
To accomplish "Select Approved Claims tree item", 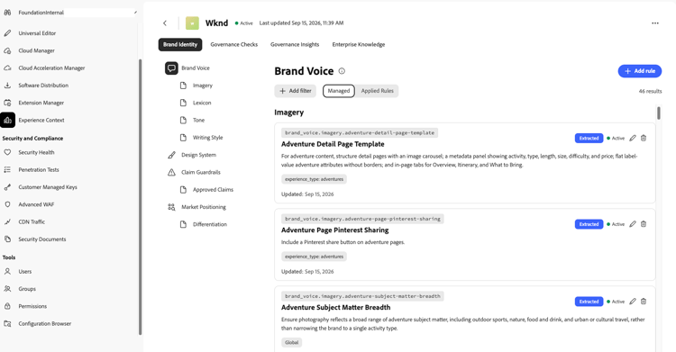I will [213, 190].
